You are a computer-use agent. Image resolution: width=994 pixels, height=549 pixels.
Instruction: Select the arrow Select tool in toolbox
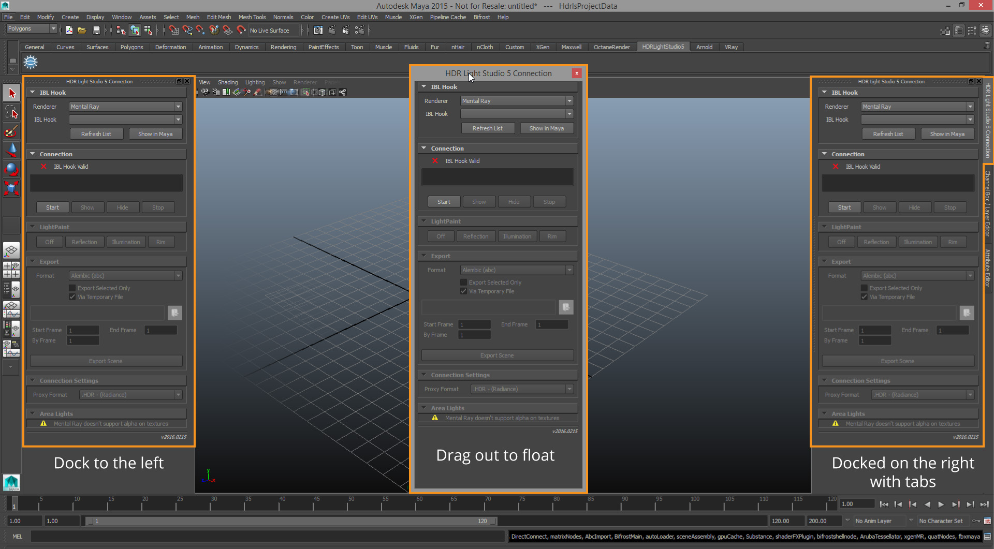(x=11, y=93)
